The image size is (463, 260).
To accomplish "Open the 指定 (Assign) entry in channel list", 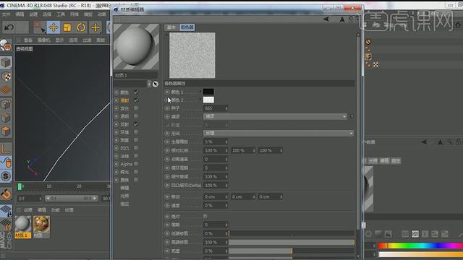I will [x=124, y=204].
